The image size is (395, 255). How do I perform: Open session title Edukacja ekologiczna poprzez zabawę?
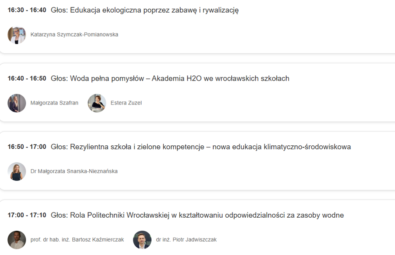click(x=145, y=10)
